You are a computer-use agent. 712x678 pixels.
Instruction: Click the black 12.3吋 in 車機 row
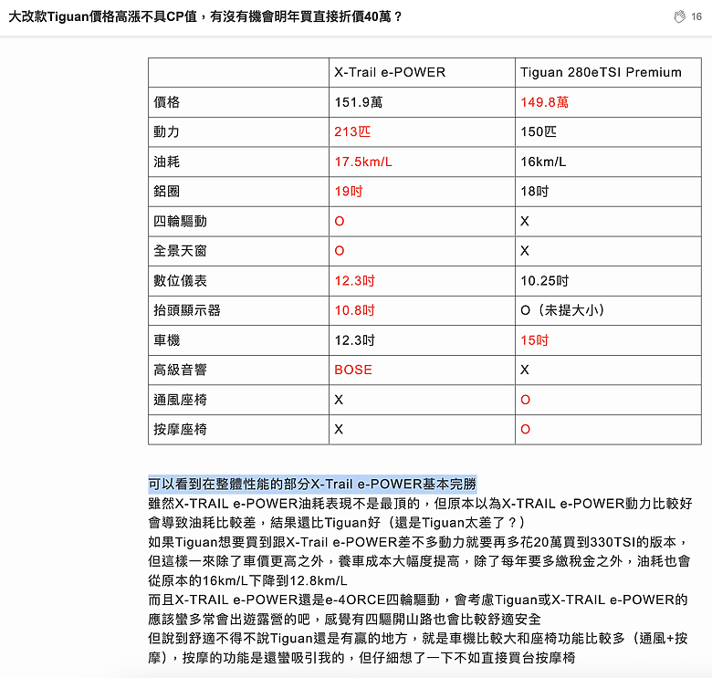pos(355,339)
